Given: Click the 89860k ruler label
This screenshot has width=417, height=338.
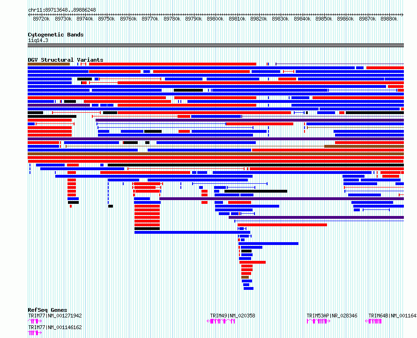Looking at the screenshot, I should pyautogui.click(x=345, y=19).
